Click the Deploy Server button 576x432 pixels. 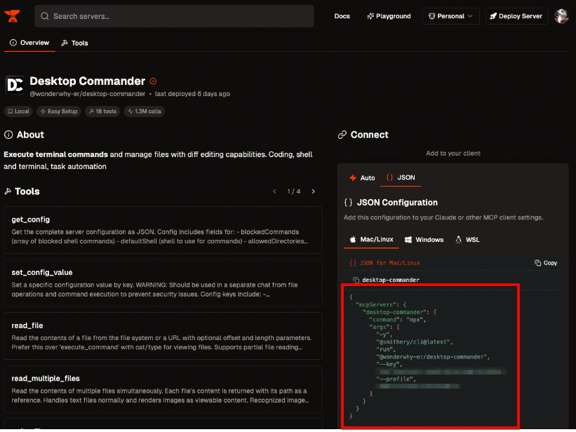point(516,16)
